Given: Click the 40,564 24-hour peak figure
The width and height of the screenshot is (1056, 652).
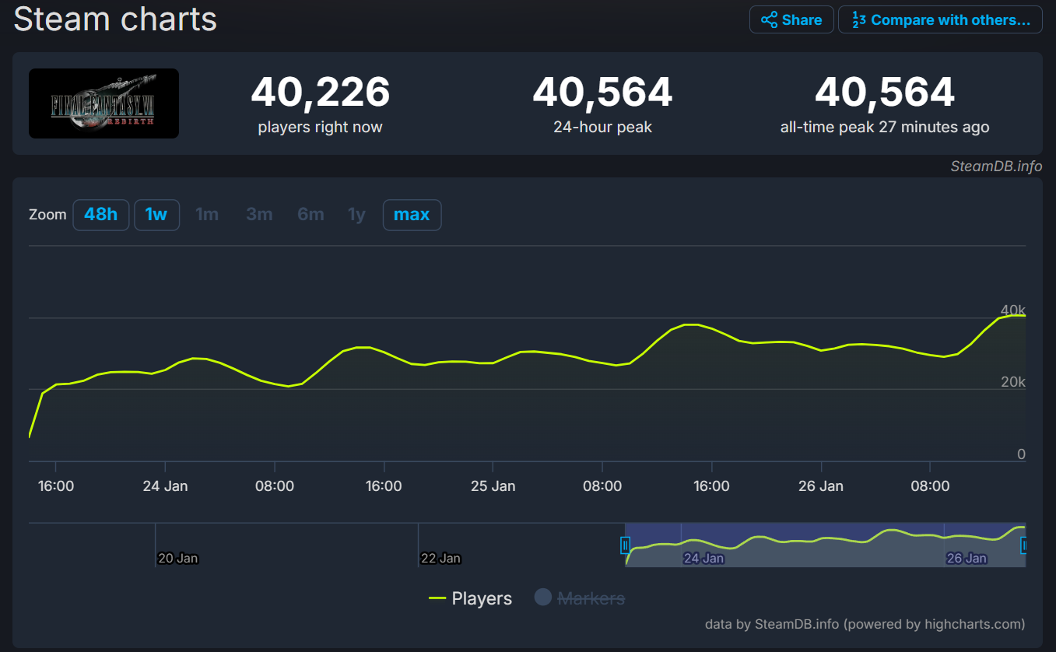Looking at the screenshot, I should (602, 92).
